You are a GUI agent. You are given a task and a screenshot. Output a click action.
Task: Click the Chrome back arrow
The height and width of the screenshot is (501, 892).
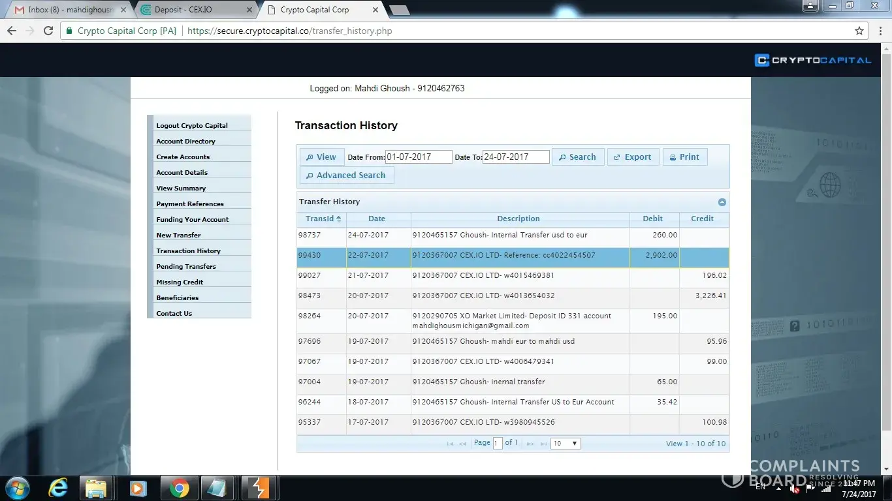coord(12,31)
